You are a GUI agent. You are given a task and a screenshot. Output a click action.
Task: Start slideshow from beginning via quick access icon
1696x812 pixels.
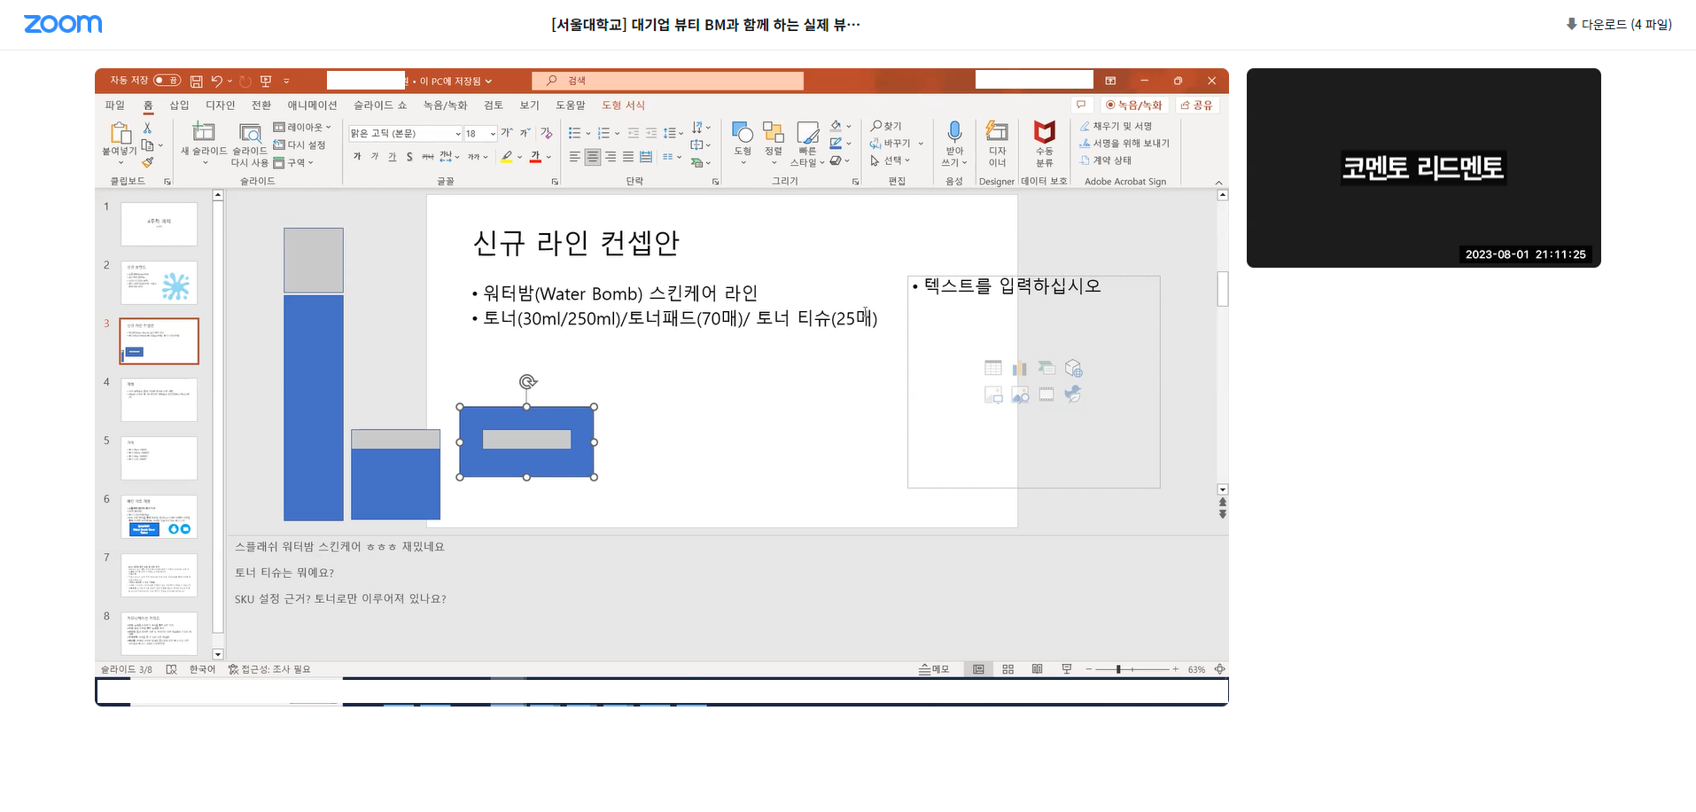click(x=266, y=81)
